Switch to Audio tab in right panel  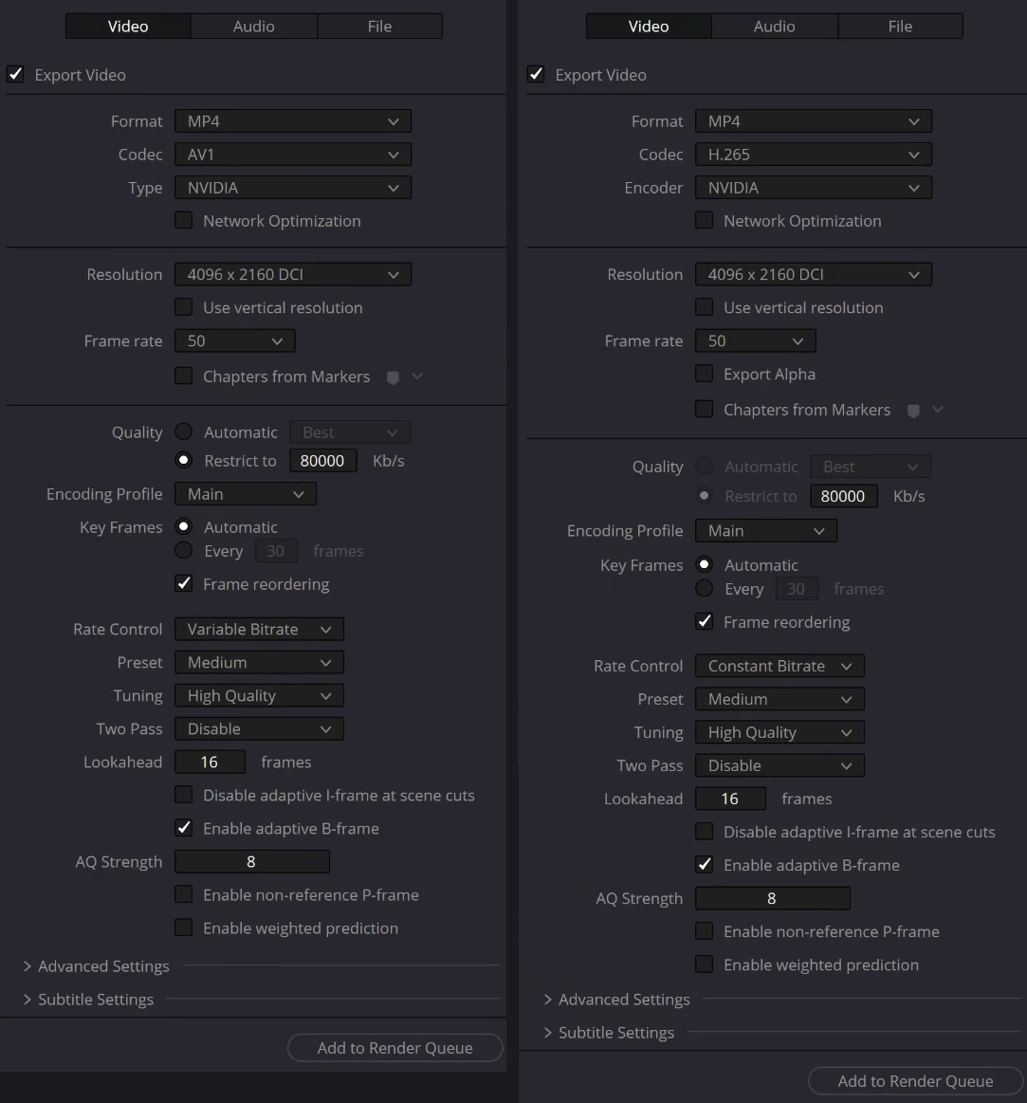click(x=775, y=26)
